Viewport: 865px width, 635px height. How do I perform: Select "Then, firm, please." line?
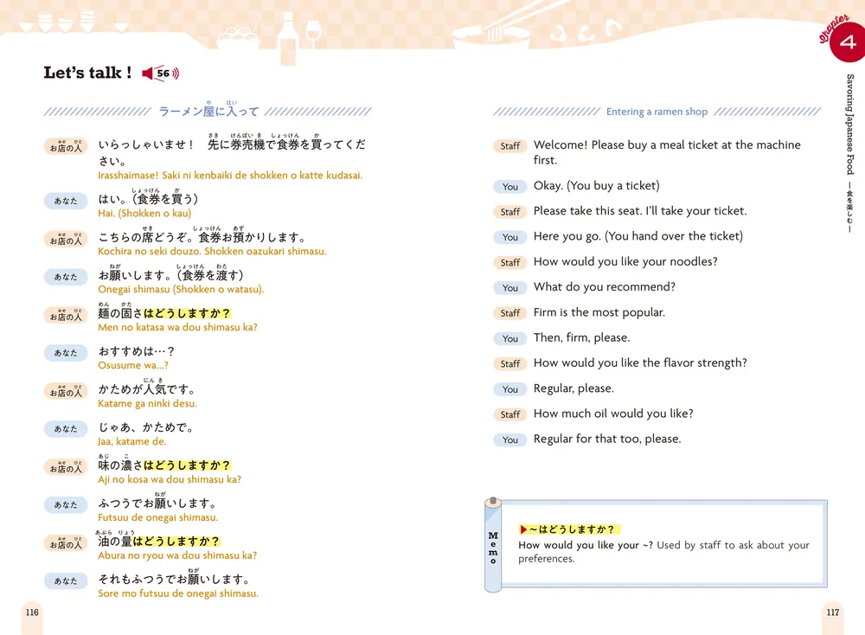point(581,338)
